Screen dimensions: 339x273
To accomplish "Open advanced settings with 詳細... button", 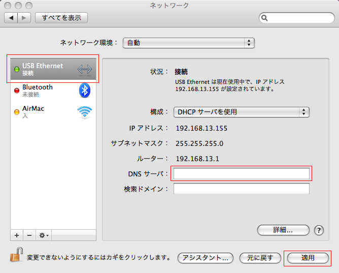I will tap(283, 230).
